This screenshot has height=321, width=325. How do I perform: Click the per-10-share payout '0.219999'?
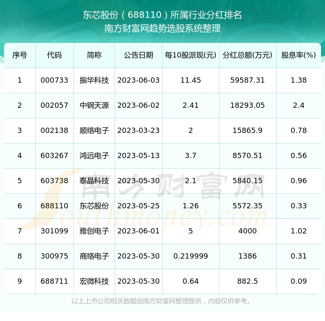pos(191,256)
